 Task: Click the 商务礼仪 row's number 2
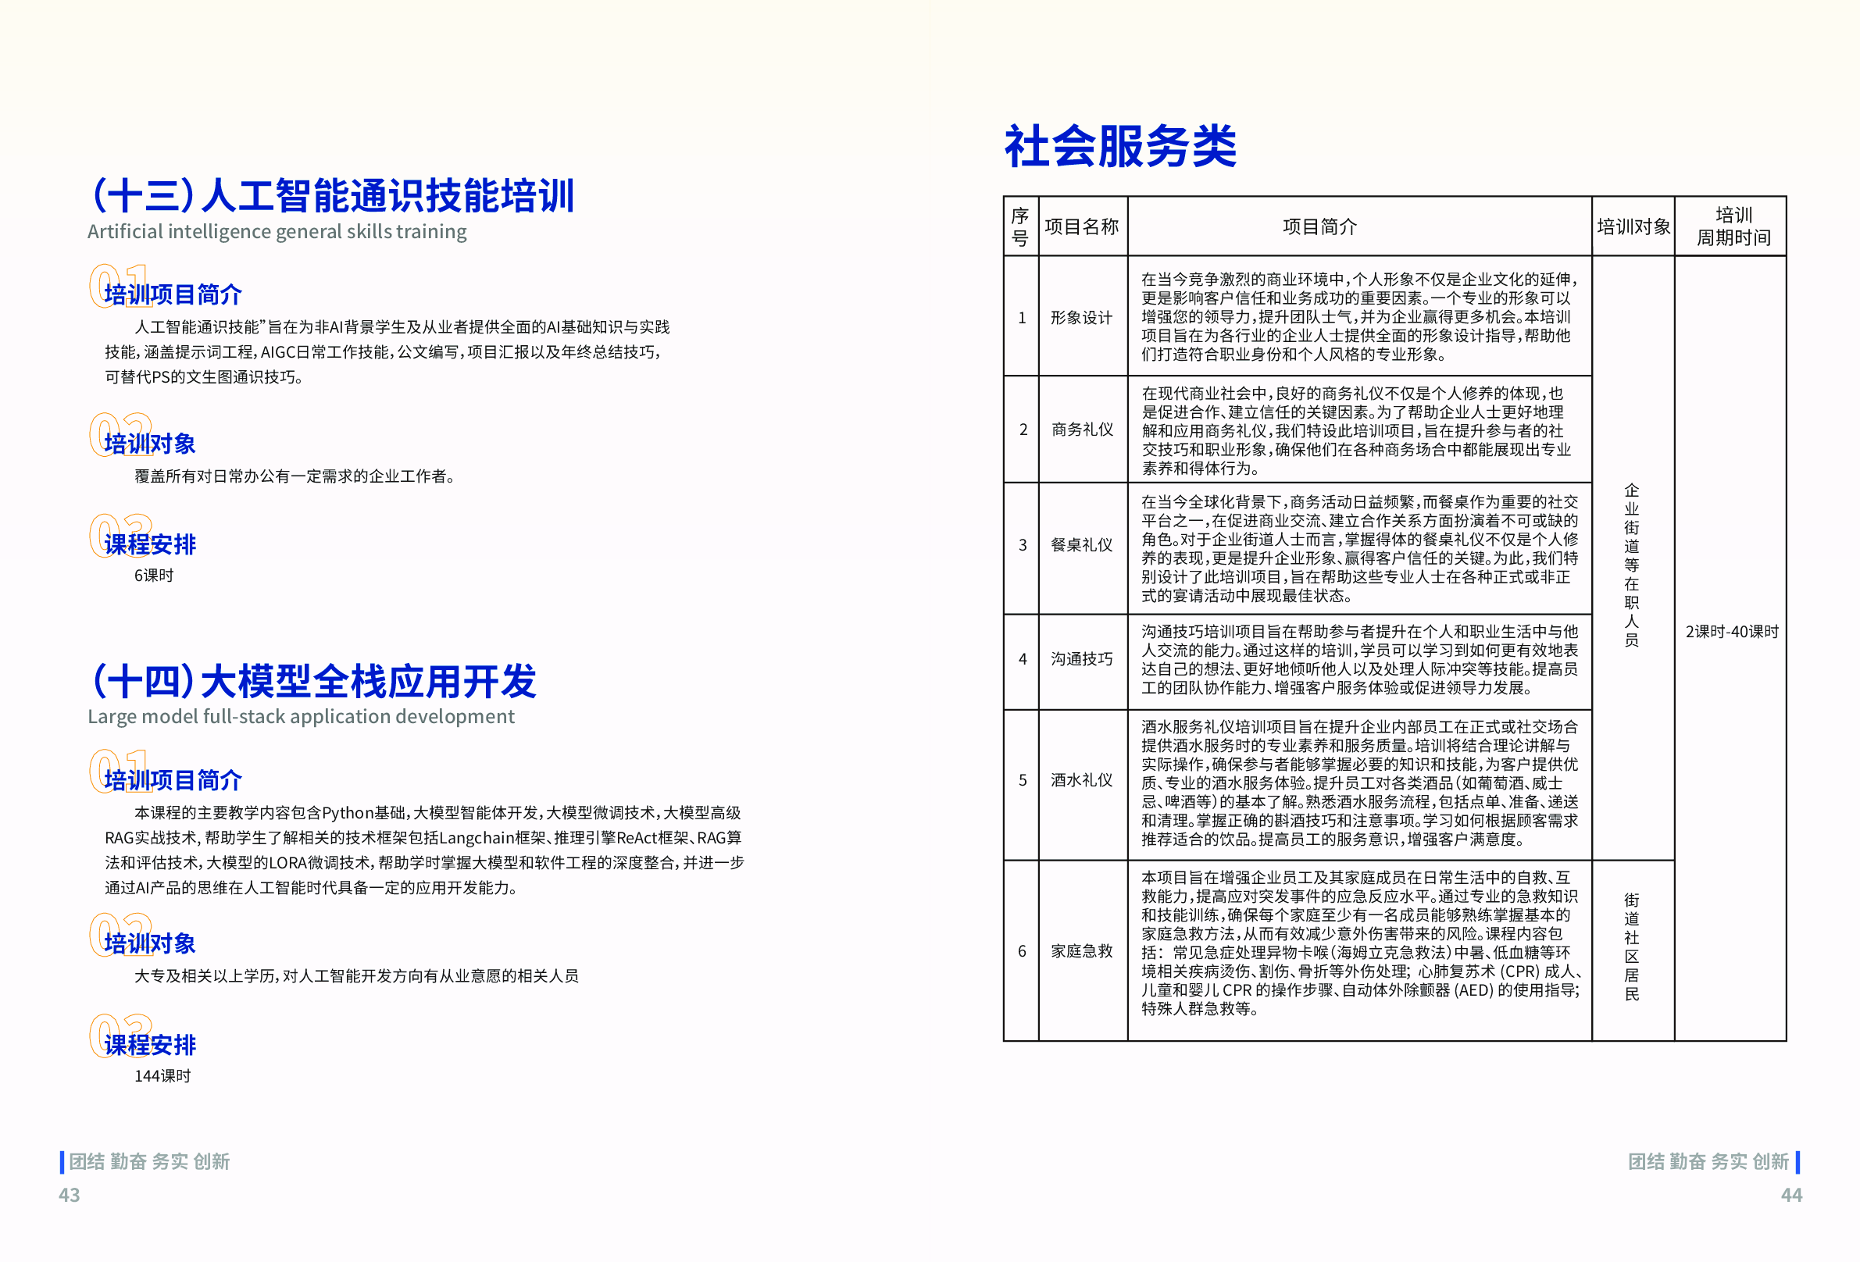[x=1023, y=430]
